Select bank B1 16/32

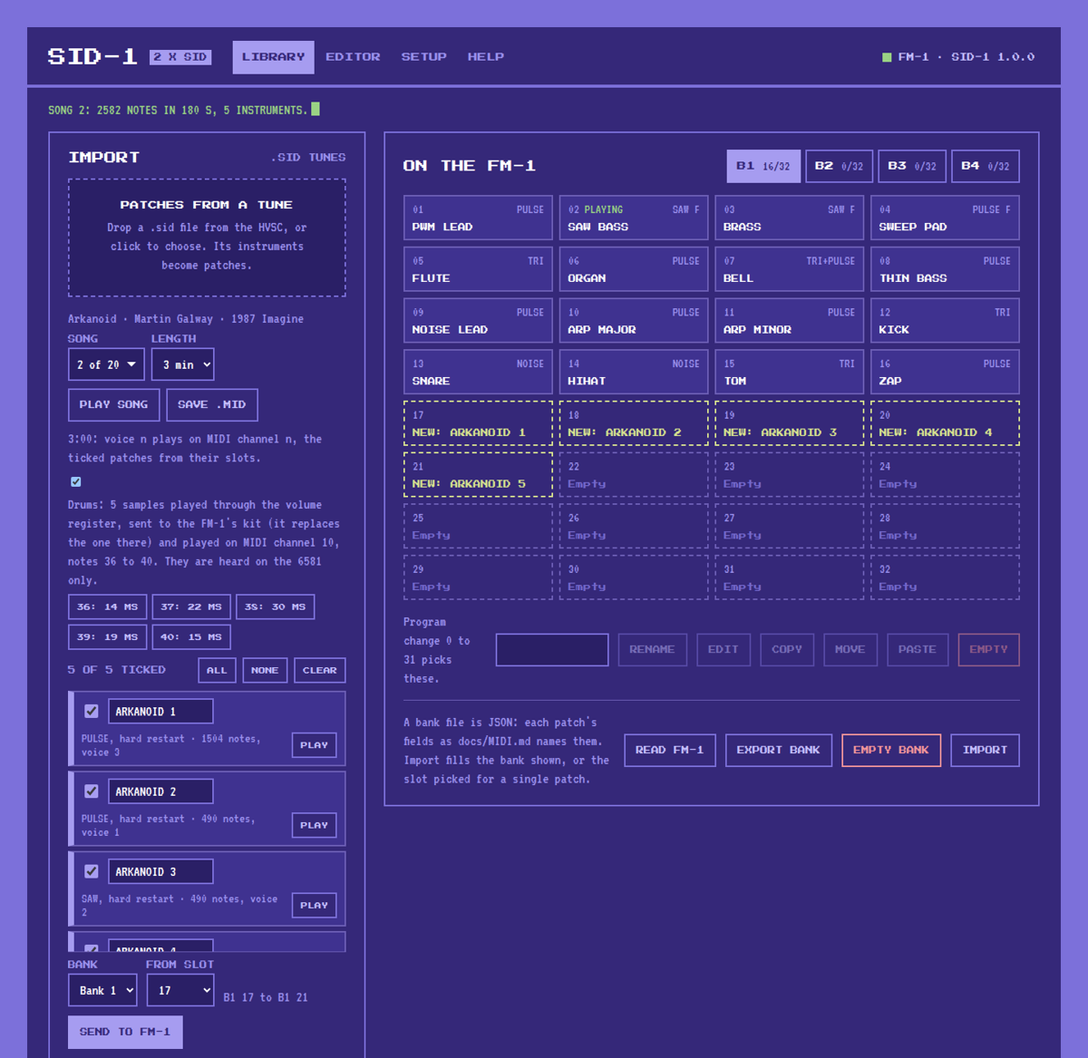(x=763, y=166)
